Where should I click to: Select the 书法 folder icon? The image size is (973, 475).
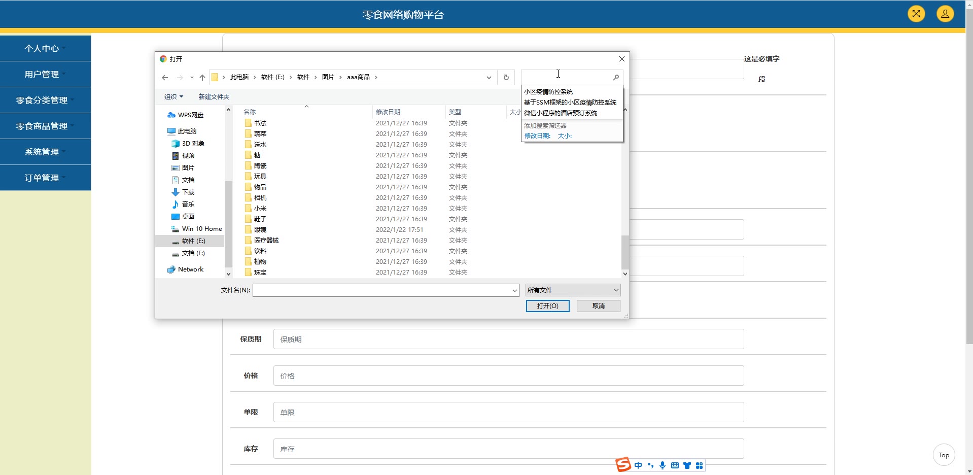pos(248,123)
